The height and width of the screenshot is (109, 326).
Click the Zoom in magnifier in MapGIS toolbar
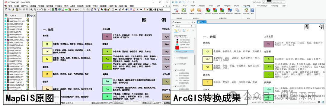(31, 9)
